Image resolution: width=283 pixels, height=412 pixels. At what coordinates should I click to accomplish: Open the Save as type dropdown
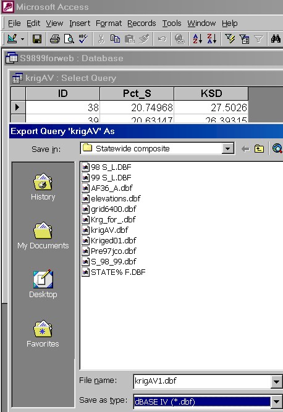pos(276,401)
